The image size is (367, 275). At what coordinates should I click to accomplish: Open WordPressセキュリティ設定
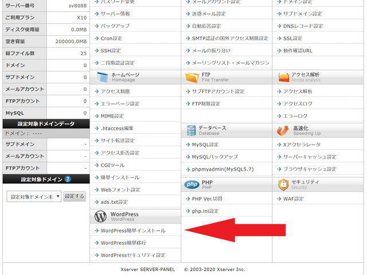pos(133,255)
